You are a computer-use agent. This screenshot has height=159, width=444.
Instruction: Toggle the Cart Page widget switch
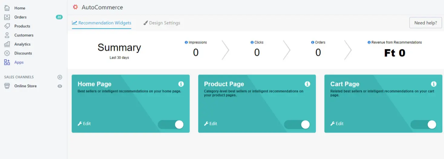(423, 124)
